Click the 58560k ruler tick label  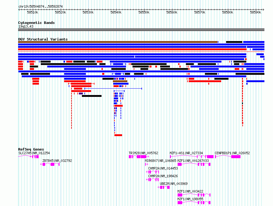tap(172, 12)
